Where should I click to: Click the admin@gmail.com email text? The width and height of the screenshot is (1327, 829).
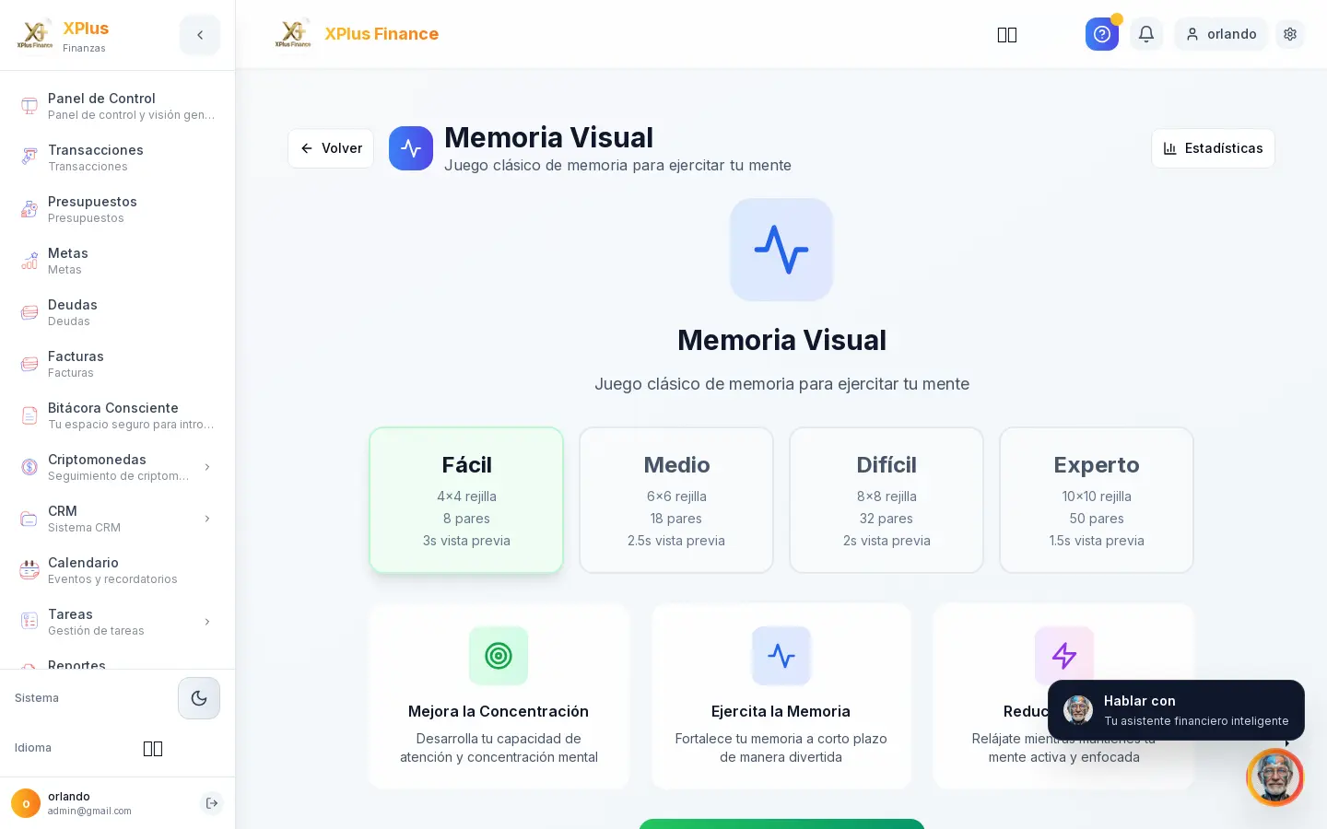(89, 811)
